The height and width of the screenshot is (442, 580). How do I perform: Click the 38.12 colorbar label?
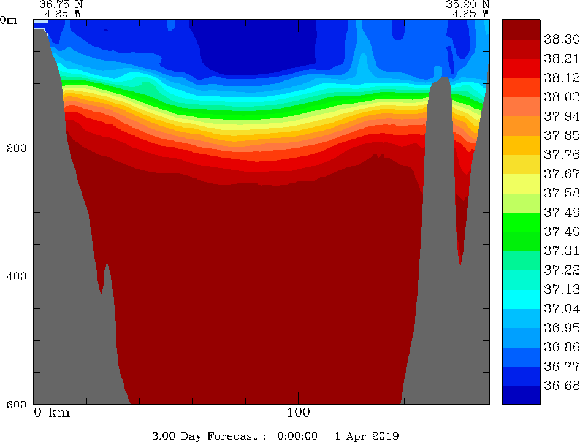[562, 78]
